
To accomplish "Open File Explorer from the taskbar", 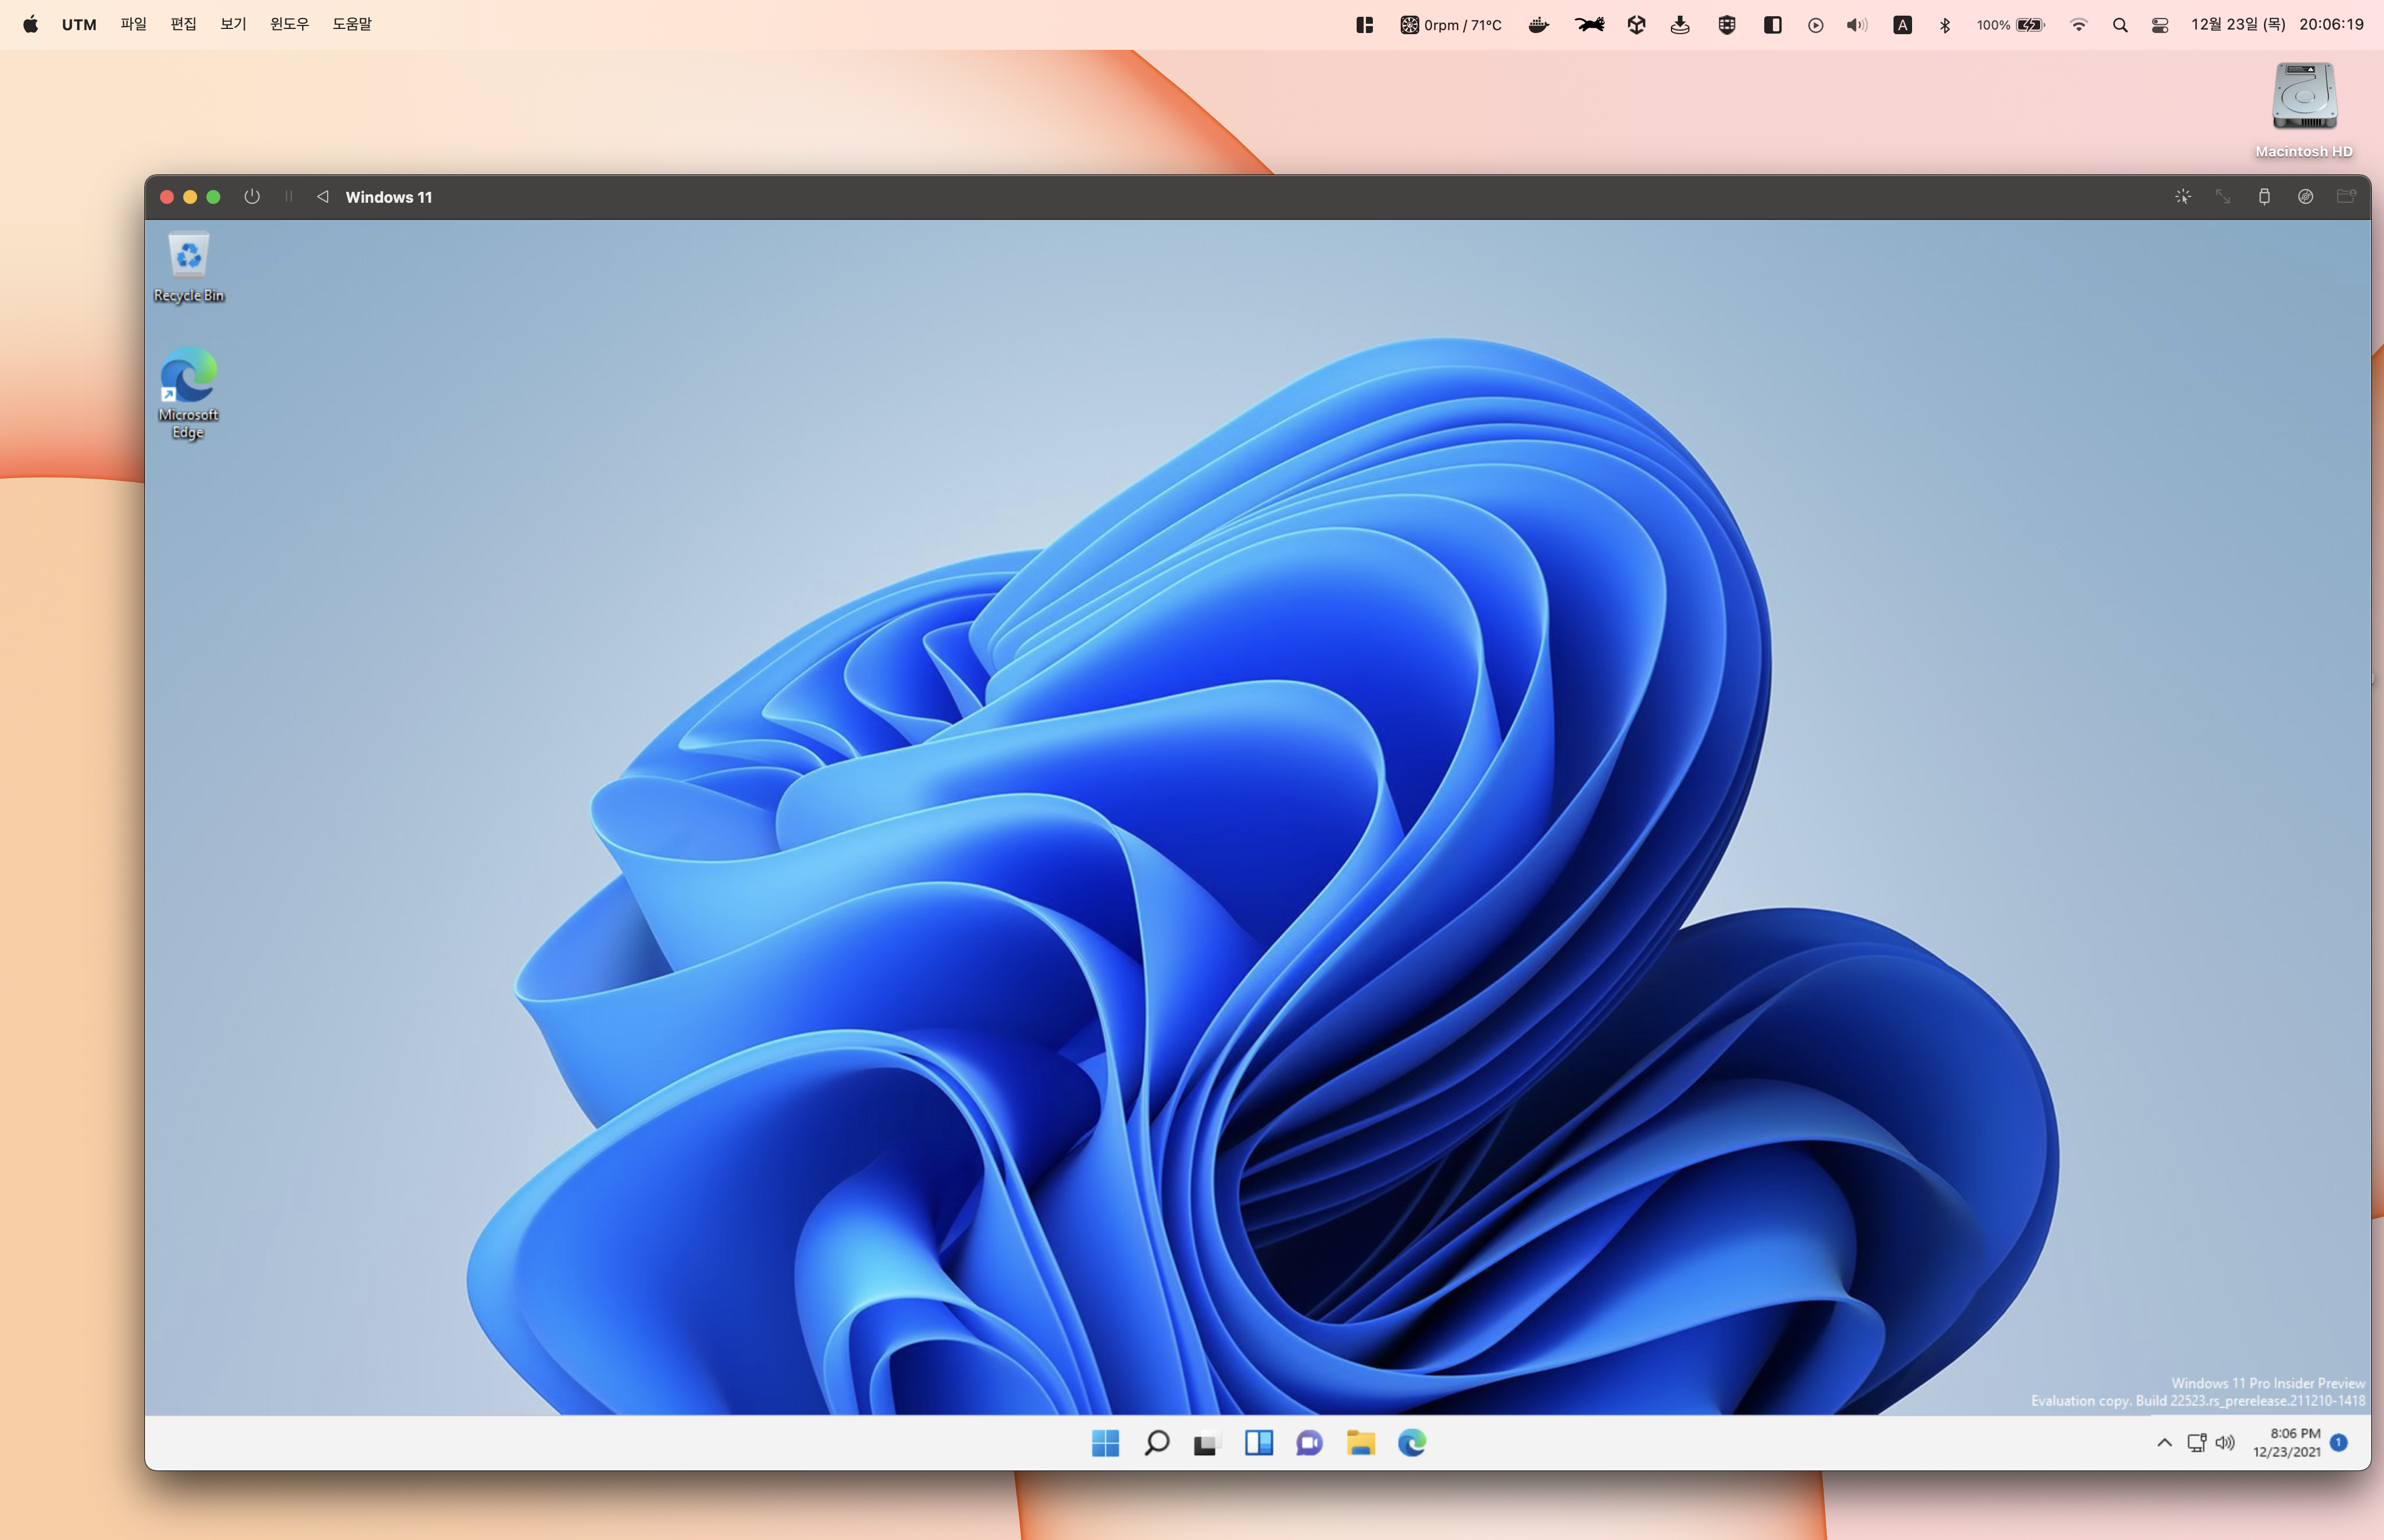I will coord(1361,1443).
